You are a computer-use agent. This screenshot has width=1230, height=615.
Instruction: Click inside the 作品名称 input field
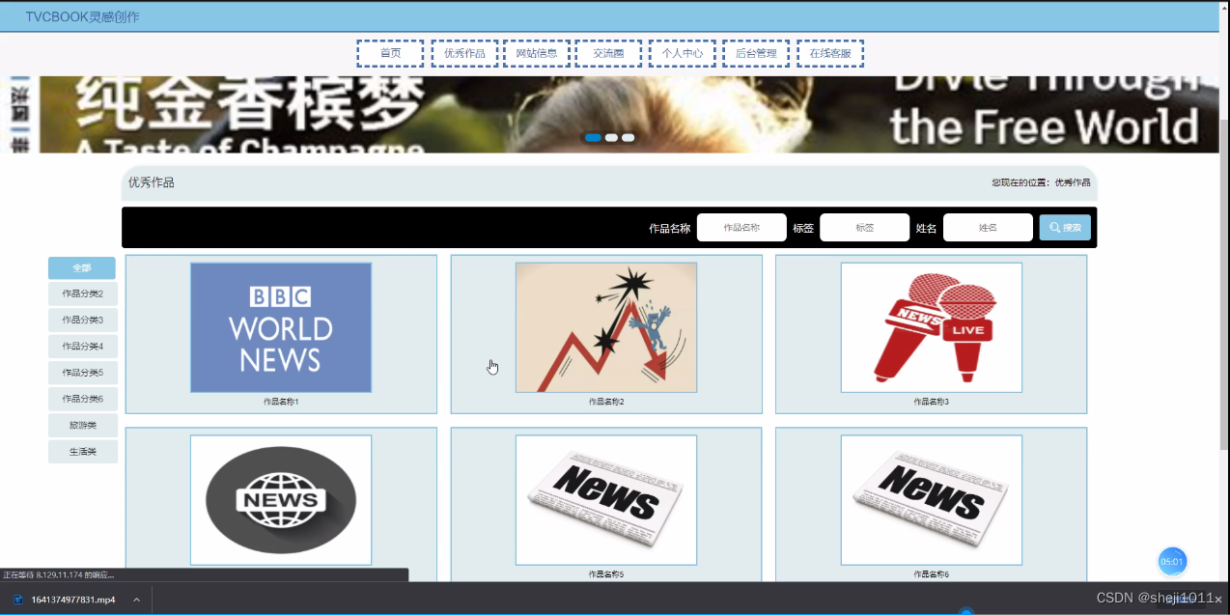[741, 227]
